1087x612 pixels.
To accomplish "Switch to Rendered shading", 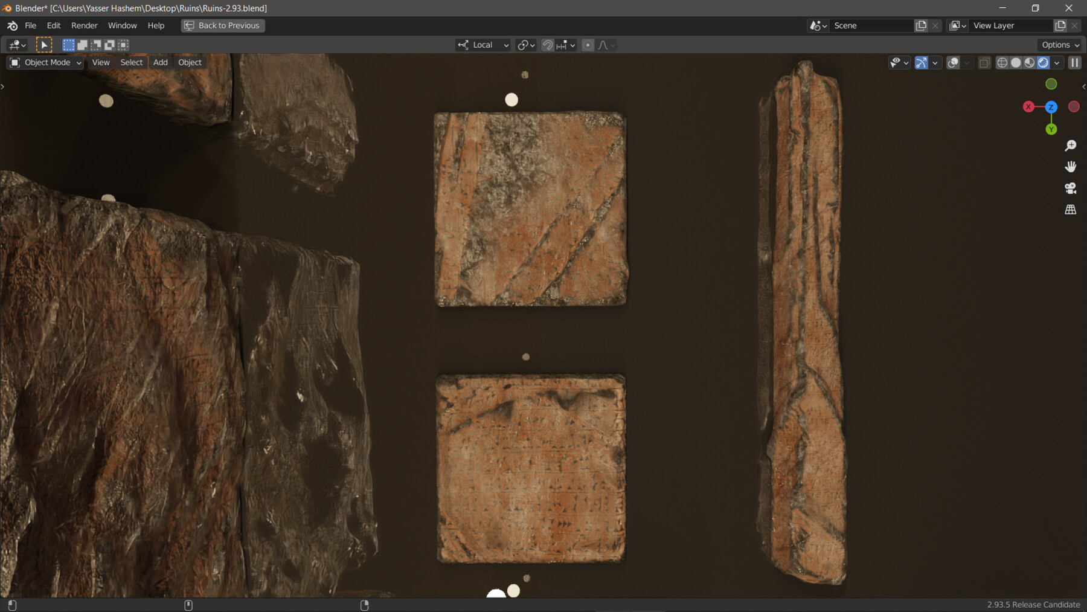I will coord(1043,62).
